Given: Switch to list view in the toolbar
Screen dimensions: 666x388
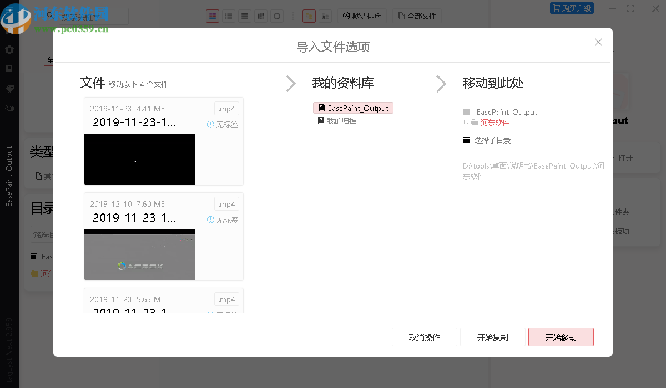Looking at the screenshot, I should (229, 16).
